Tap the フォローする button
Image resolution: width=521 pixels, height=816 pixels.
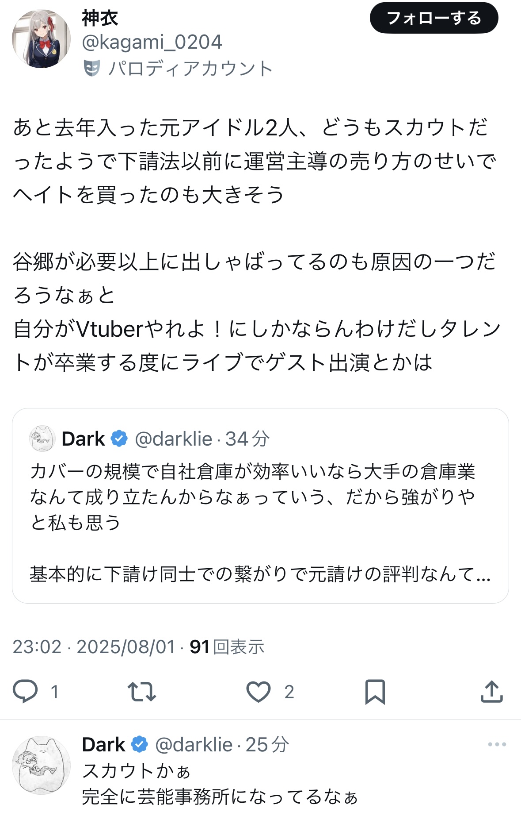pos(434,18)
